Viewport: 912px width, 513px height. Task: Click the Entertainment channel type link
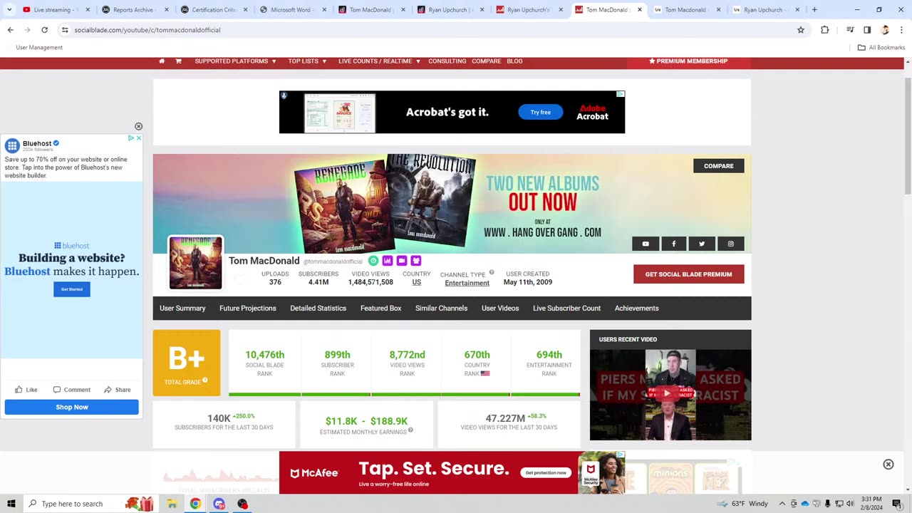[467, 283]
